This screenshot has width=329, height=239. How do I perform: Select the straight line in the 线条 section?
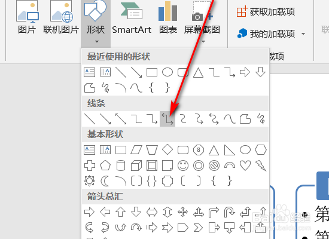(x=89, y=119)
